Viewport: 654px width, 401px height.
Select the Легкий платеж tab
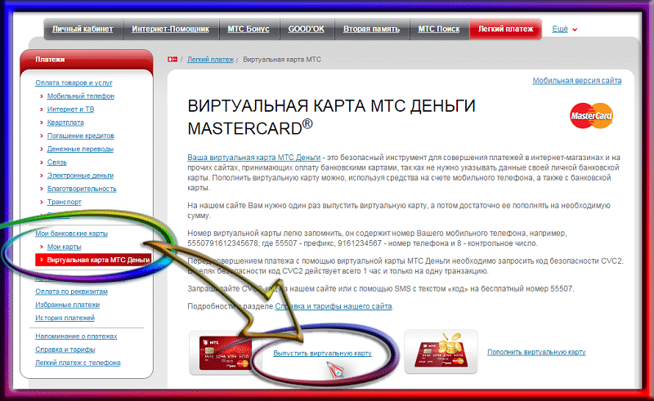coord(505,29)
